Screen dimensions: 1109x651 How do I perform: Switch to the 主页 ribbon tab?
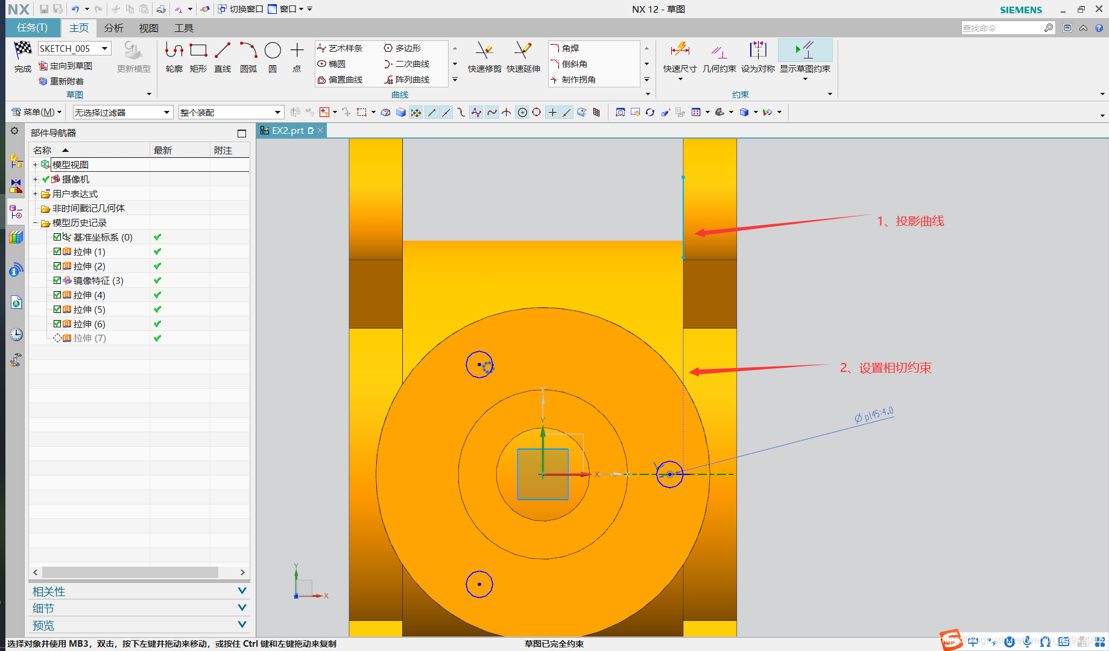[79, 28]
